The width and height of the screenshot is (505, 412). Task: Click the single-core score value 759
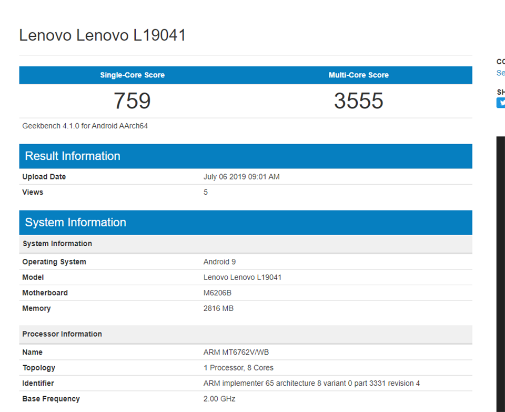point(132,101)
